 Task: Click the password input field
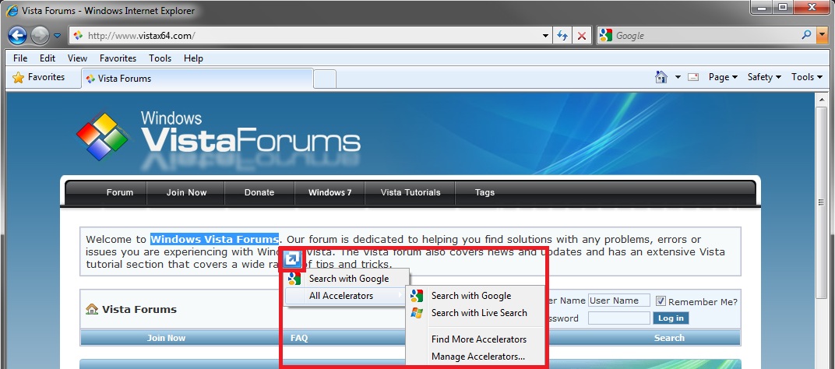[x=618, y=318]
